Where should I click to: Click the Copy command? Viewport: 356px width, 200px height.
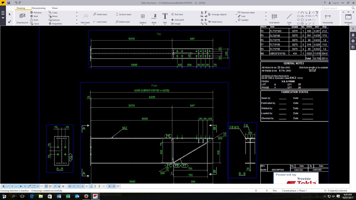click(53, 12)
